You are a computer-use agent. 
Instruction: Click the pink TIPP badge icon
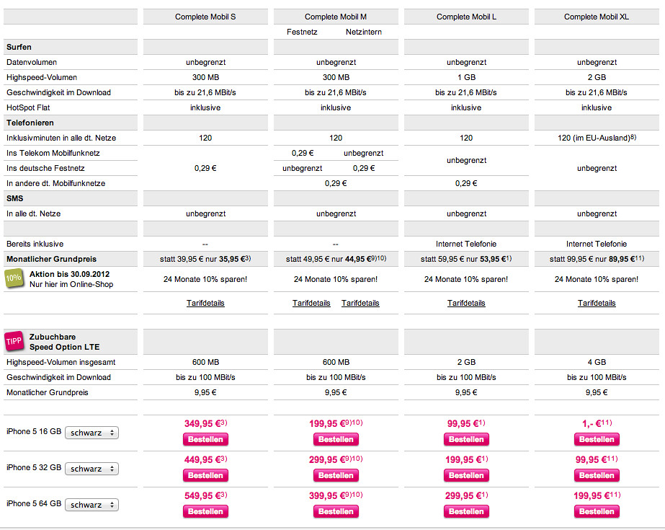tap(14, 341)
